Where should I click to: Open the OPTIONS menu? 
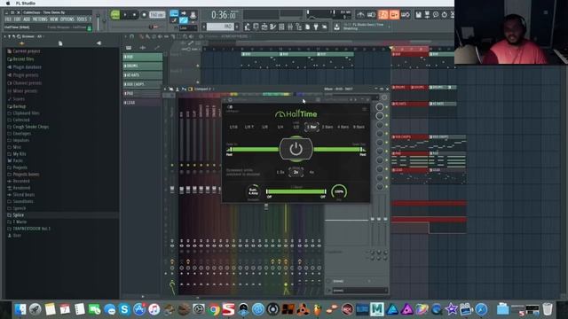coord(67,19)
